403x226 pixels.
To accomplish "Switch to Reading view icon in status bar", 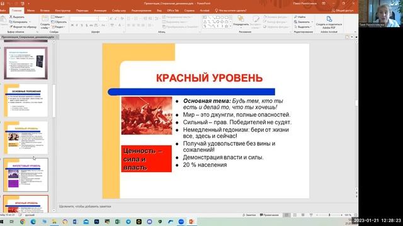I will [x=303, y=215].
